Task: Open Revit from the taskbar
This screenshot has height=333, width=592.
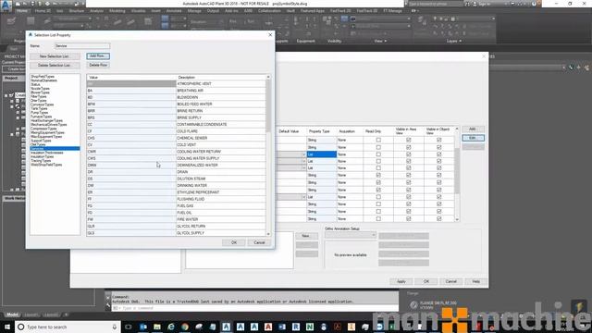Action: click(296, 327)
